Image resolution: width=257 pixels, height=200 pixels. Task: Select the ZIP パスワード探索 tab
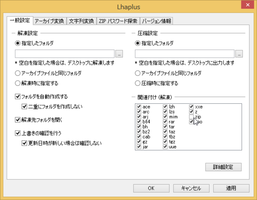tap(118, 21)
